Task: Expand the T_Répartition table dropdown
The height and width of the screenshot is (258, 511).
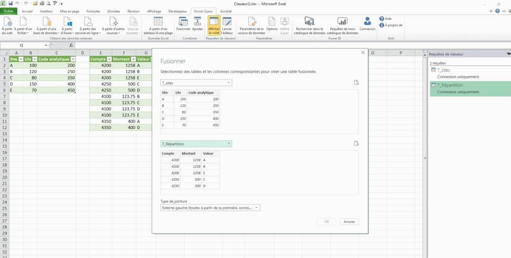Action: point(229,144)
